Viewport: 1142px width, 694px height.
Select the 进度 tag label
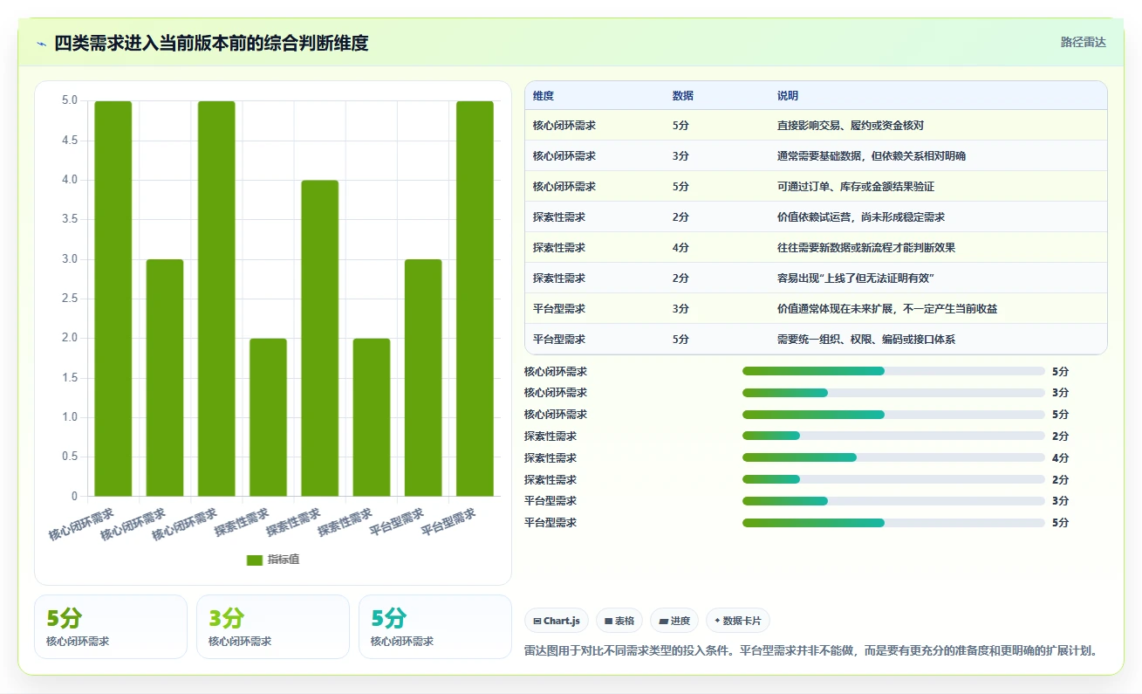(x=680, y=622)
